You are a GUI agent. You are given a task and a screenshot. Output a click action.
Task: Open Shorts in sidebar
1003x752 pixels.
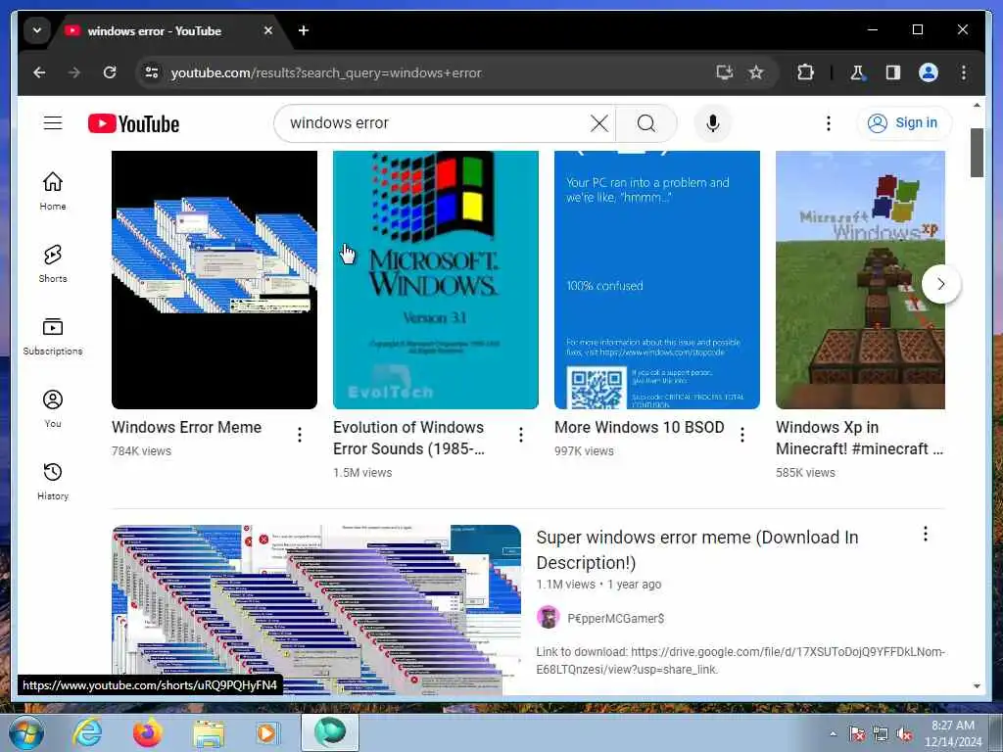(x=53, y=262)
